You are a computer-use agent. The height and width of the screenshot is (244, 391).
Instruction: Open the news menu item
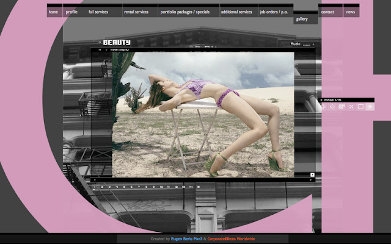[351, 12]
